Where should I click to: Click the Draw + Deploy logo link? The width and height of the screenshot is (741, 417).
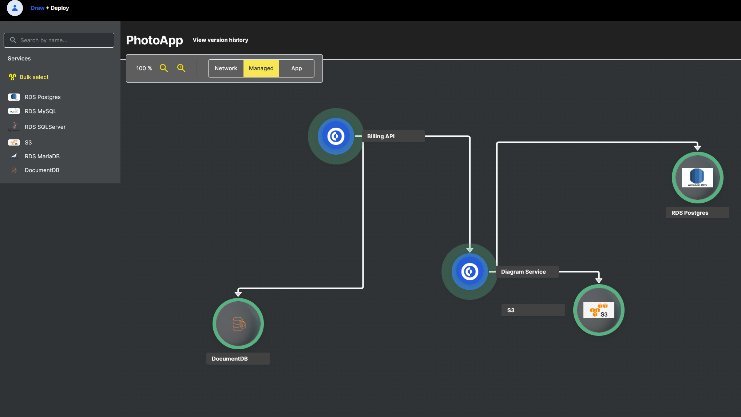pos(50,8)
